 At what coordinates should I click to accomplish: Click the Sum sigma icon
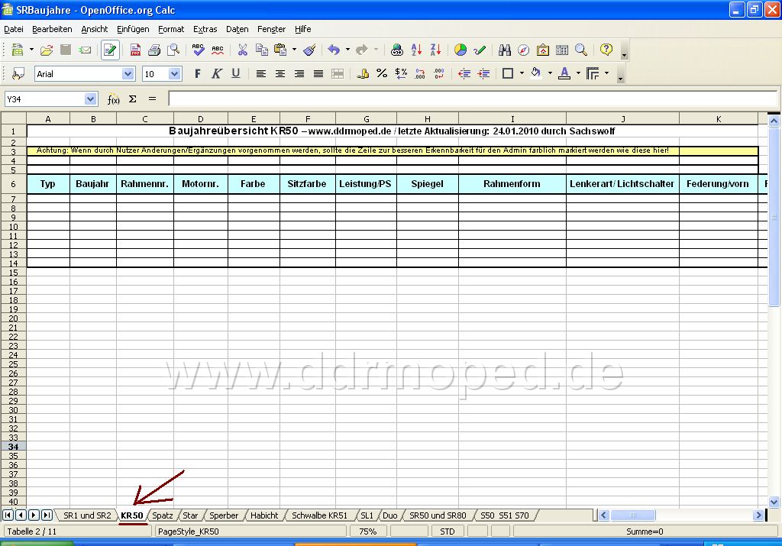click(133, 99)
